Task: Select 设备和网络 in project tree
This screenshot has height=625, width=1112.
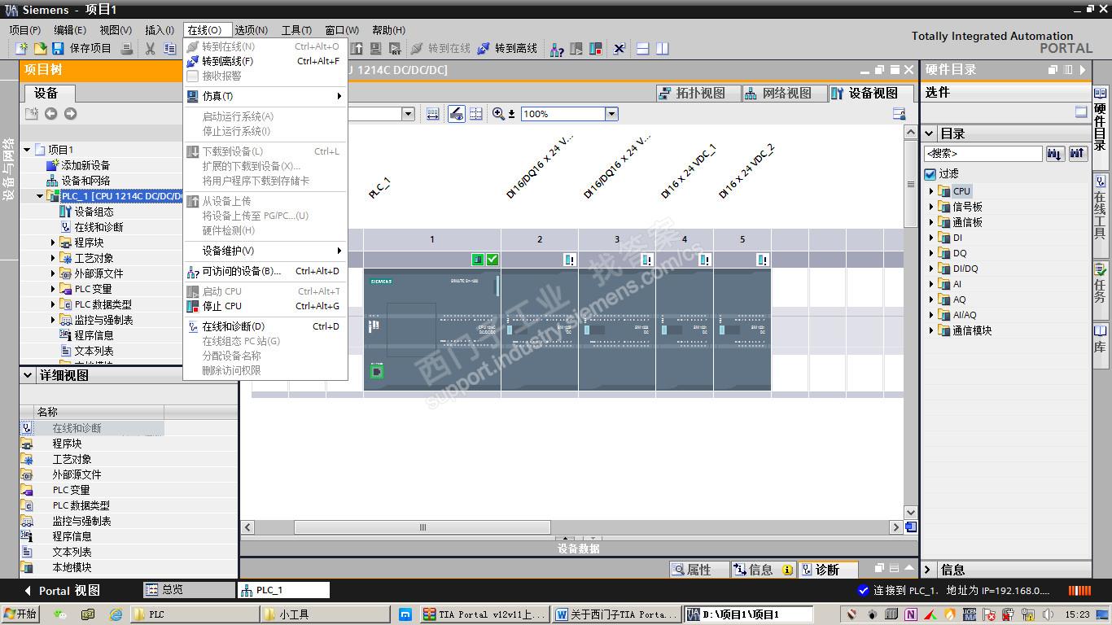Action: pyautogui.click(x=85, y=181)
